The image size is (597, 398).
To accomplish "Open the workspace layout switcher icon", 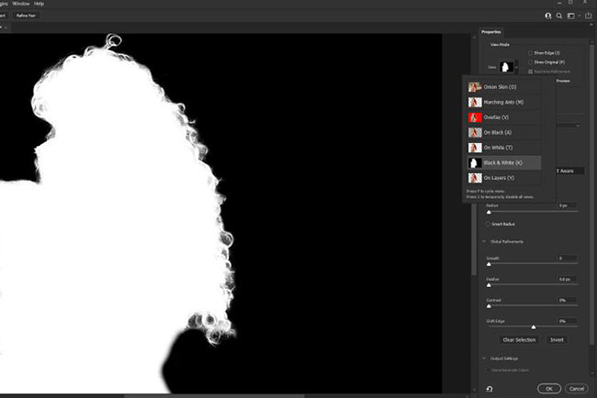I will tap(570, 16).
